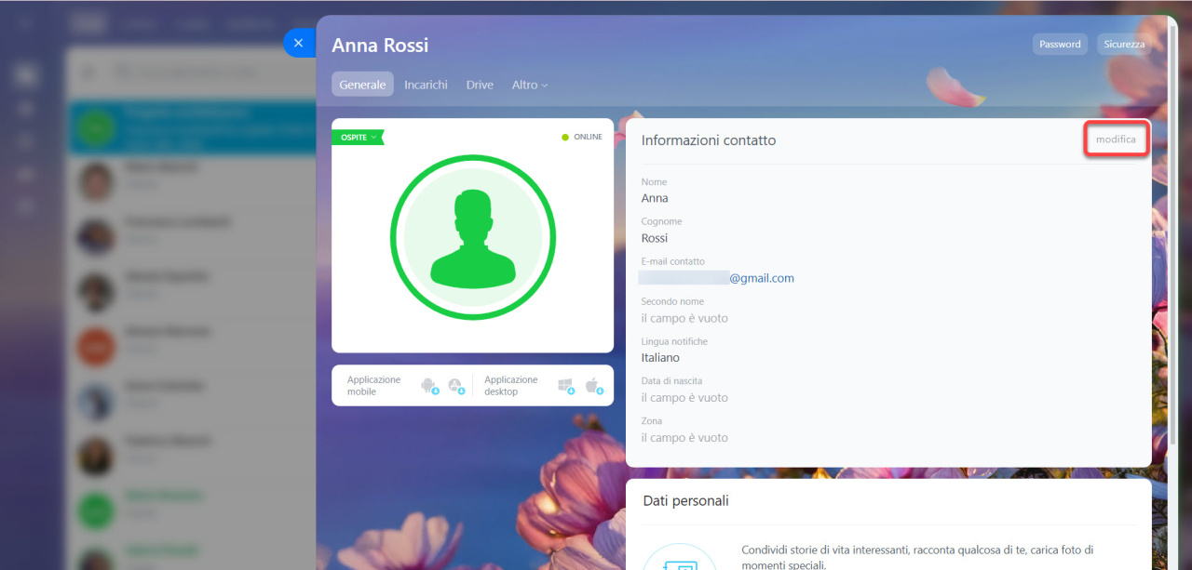Click the Cognome value Rossi
The image size is (1192, 570).
tap(655, 238)
